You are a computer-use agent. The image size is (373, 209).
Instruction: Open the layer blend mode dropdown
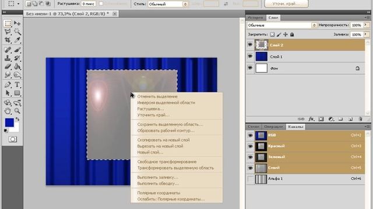(x=282, y=25)
